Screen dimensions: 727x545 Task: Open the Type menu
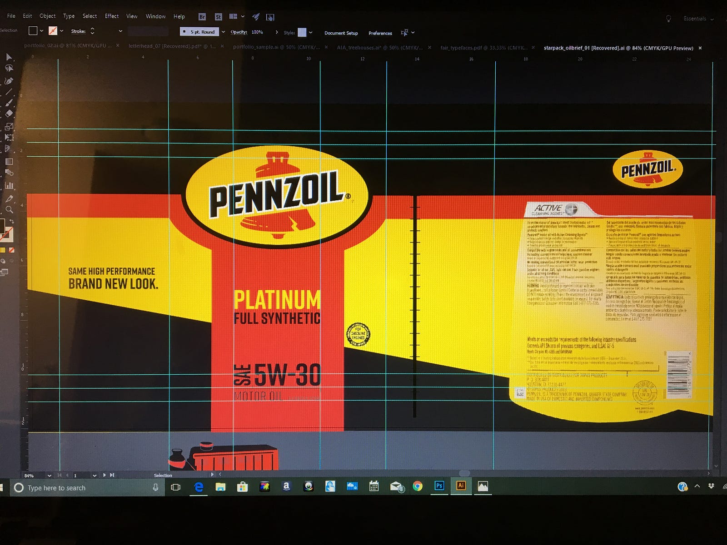(x=69, y=16)
